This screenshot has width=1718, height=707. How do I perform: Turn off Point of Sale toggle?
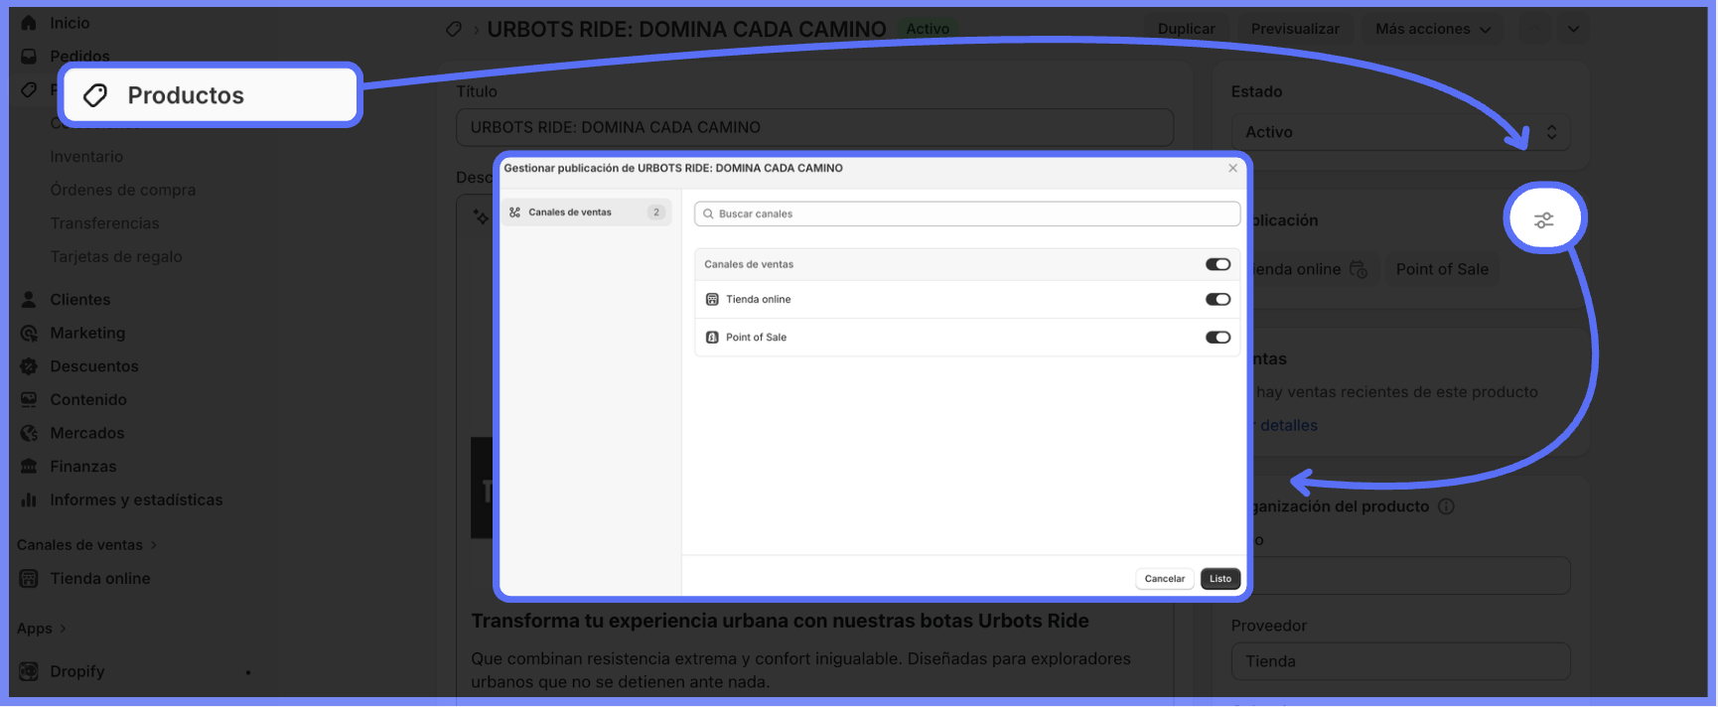1217,338
